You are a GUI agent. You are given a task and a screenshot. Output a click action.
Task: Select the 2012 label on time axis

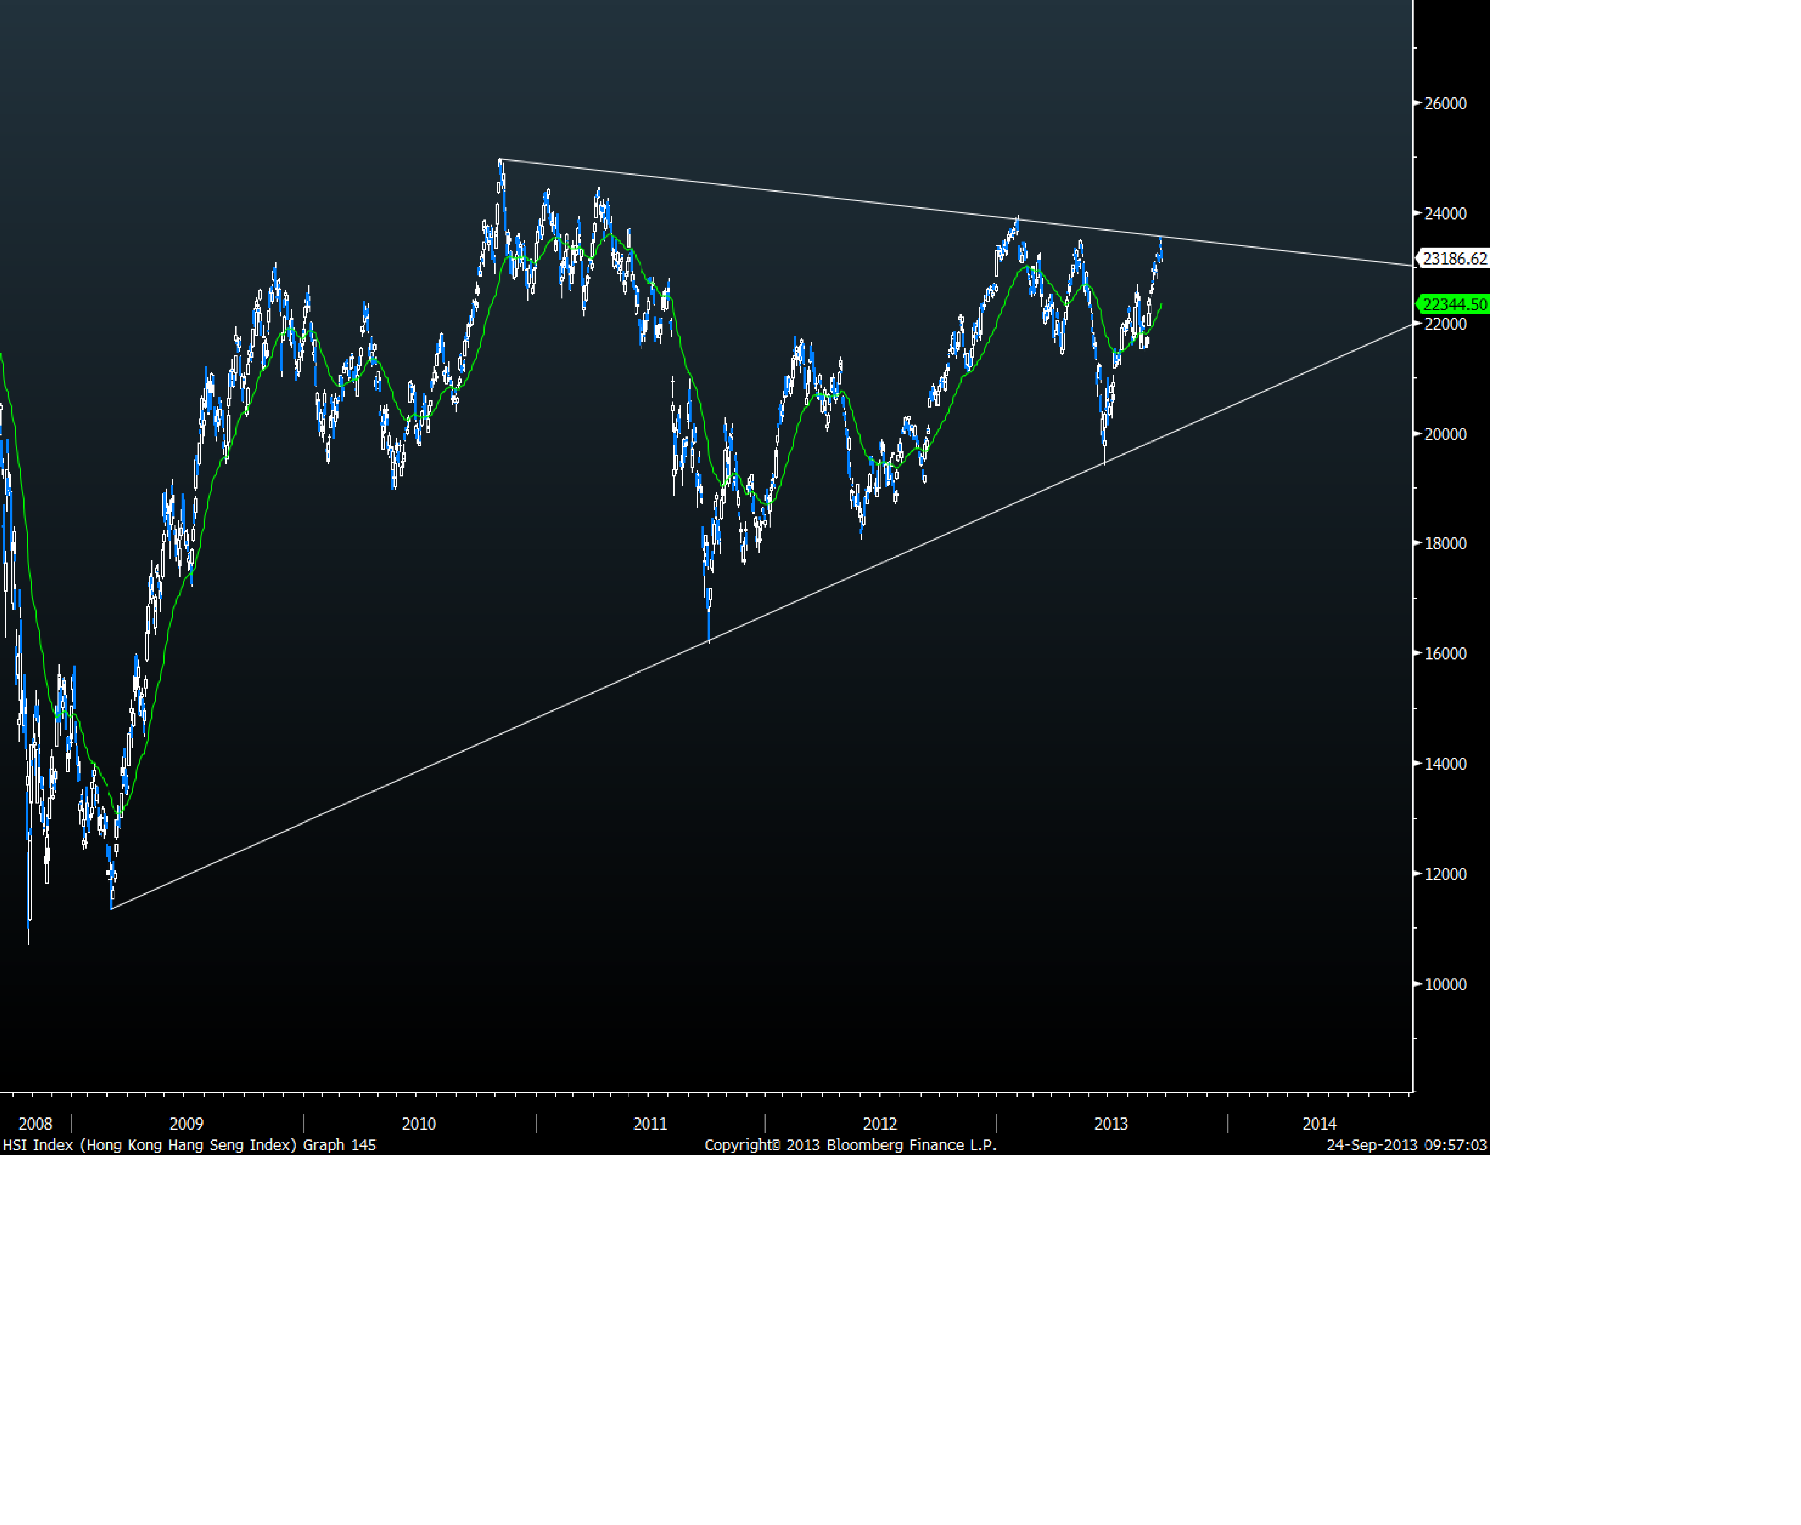(x=880, y=1124)
